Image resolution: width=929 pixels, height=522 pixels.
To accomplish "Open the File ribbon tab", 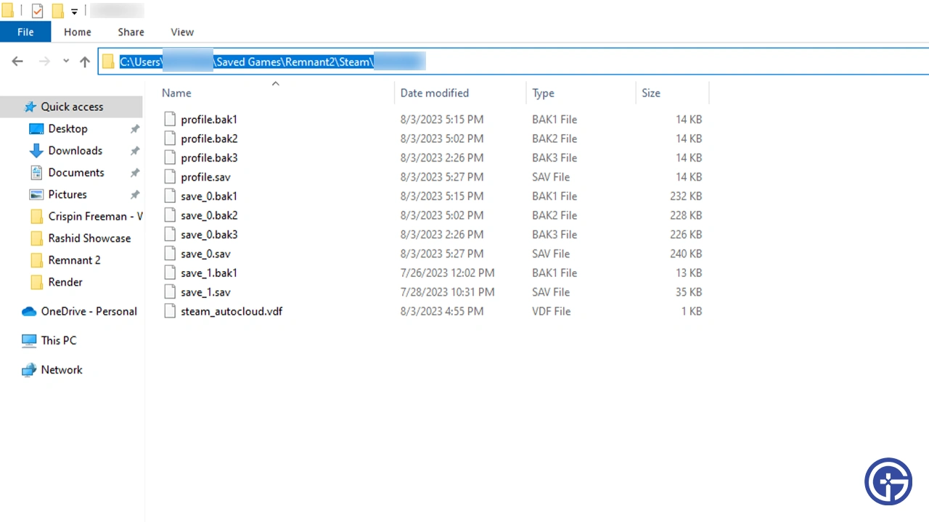I will (x=25, y=32).
